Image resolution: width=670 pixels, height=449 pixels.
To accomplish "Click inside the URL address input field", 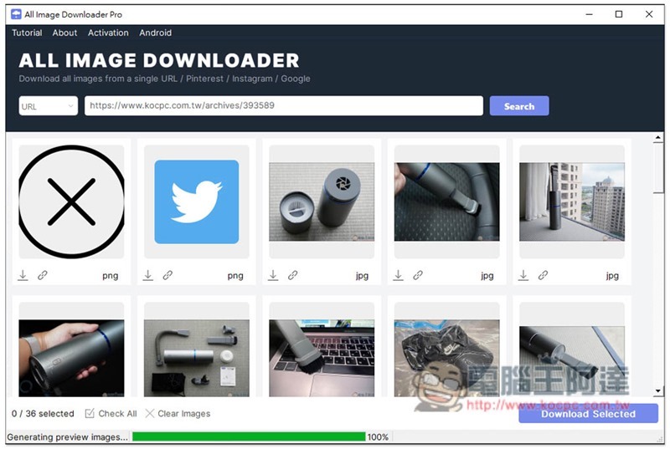I will pyautogui.click(x=284, y=105).
